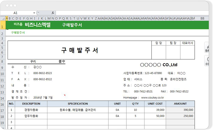The height and width of the screenshot is (130, 213).
Task: Click the 비즈니스엑셀 logo text
Action: point(38,25)
